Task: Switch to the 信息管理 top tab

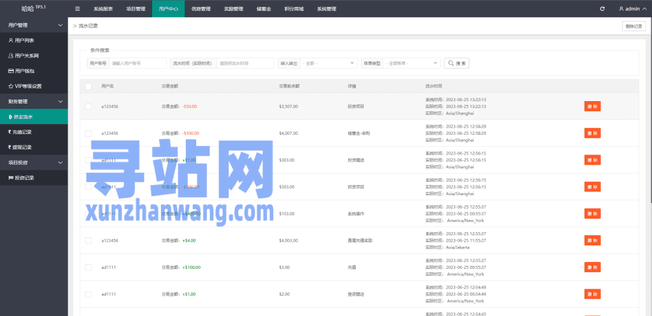Action: pyautogui.click(x=201, y=9)
